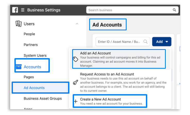
Task: Click the Business Settings title
Action: (x=44, y=10)
